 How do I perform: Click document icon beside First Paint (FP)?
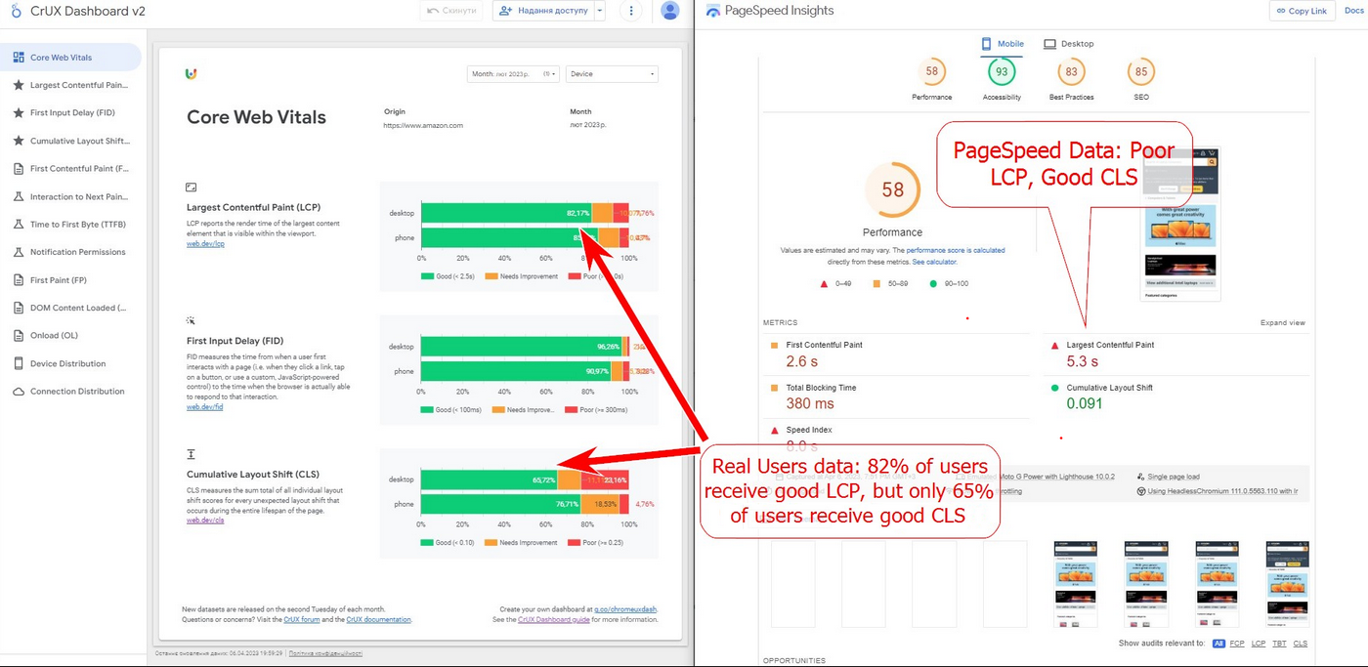[19, 280]
